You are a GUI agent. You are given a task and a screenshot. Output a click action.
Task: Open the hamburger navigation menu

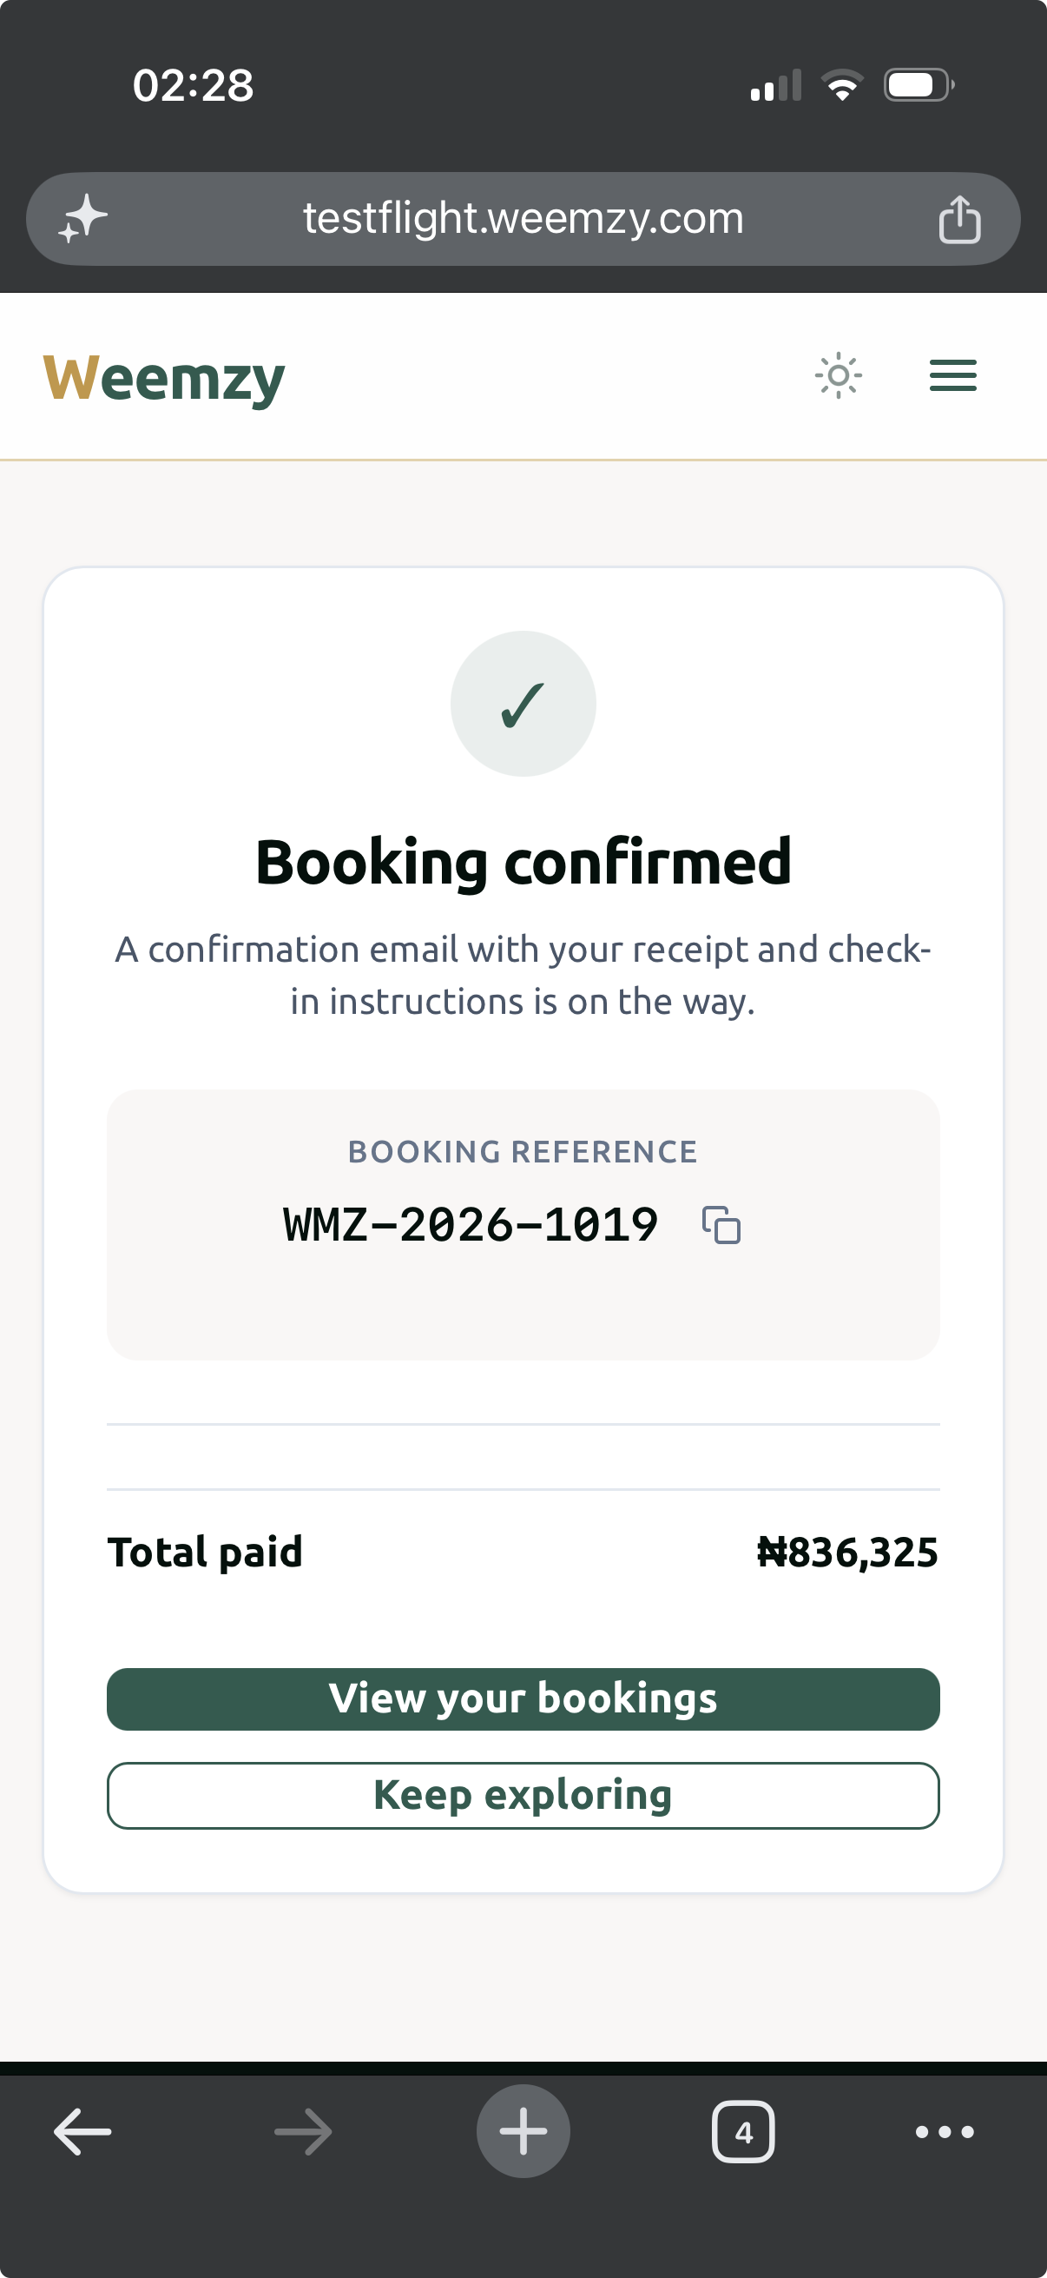point(952,376)
